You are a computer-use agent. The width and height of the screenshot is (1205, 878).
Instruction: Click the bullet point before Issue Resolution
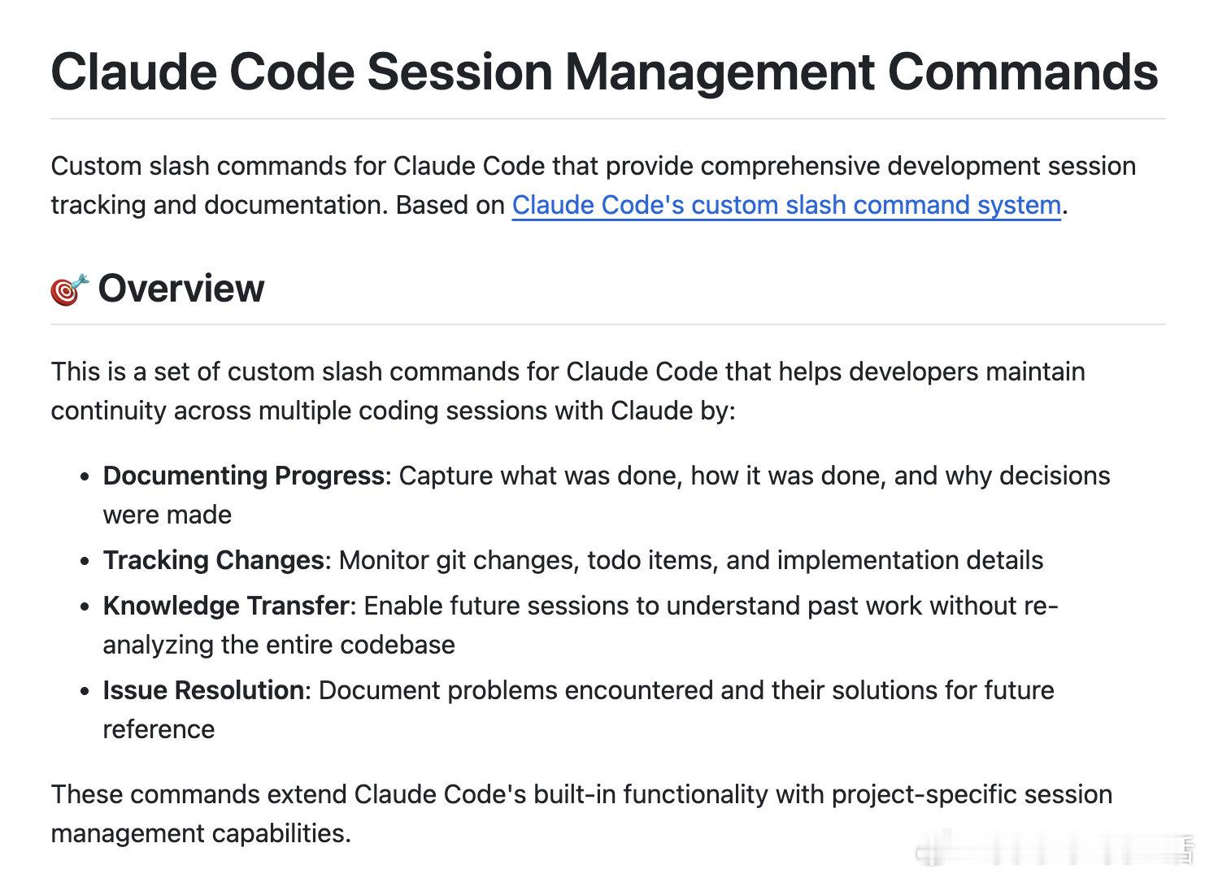85,692
